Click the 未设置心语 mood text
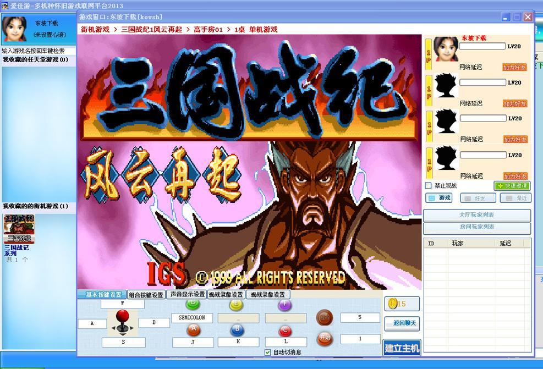 point(50,35)
